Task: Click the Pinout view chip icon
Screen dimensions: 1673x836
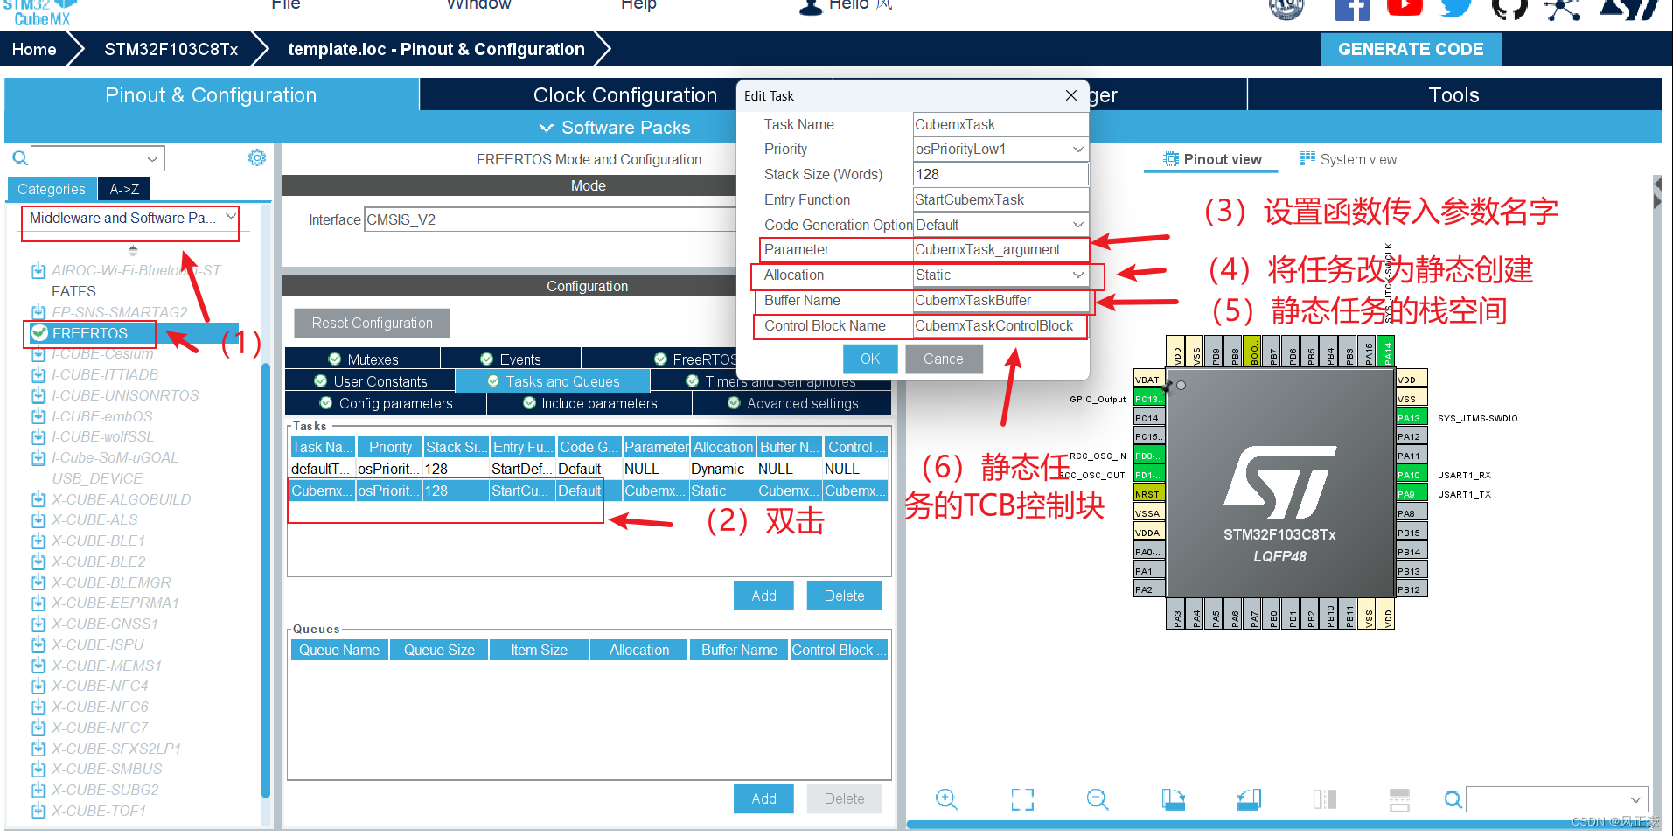Action: click(1170, 158)
